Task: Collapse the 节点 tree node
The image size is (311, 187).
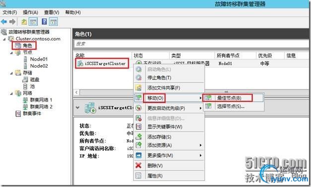Action: 11,53
